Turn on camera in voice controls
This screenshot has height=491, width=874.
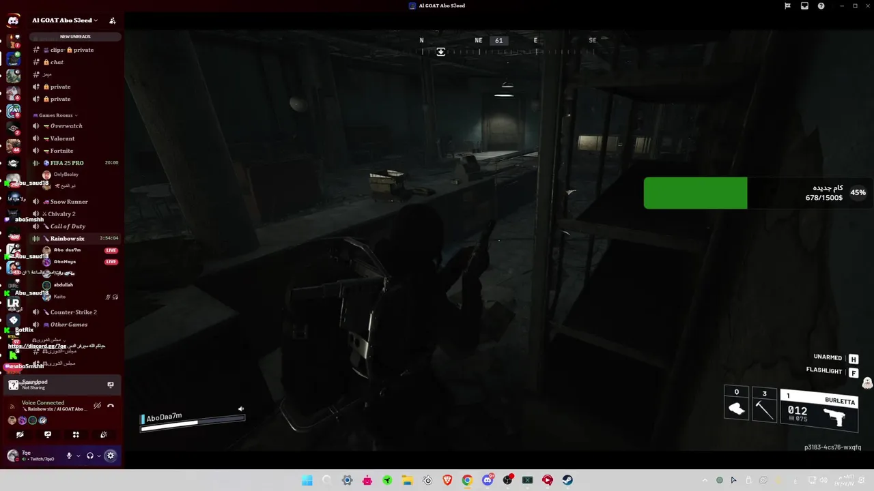click(20, 434)
